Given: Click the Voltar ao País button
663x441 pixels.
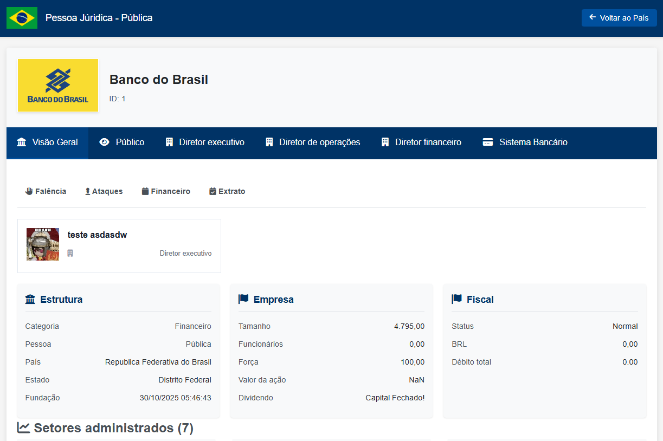Looking at the screenshot, I should click(x=619, y=18).
